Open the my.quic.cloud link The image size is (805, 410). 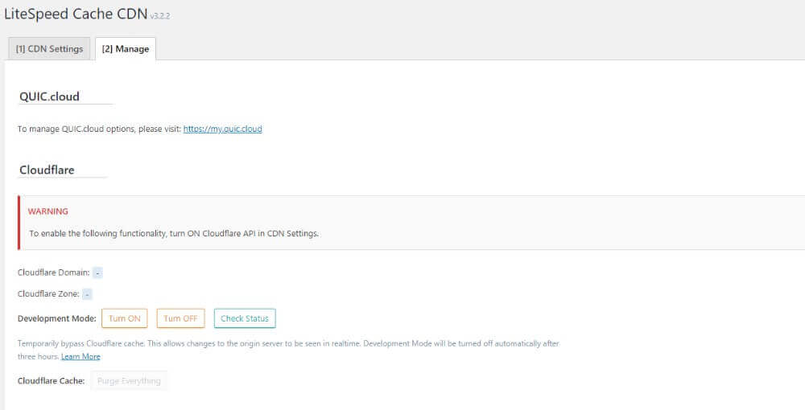point(222,129)
